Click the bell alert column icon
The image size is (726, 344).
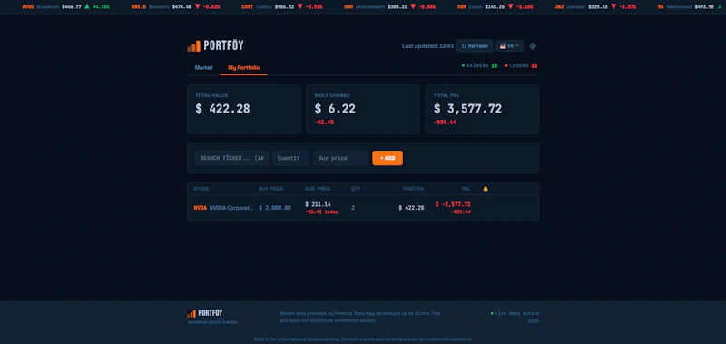(x=486, y=189)
